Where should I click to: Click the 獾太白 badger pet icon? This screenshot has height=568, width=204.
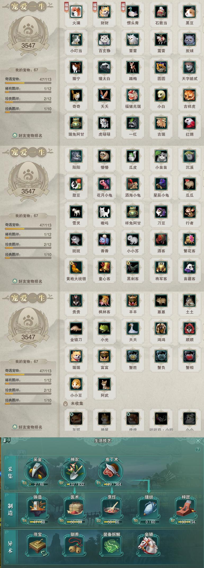click(x=104, y=68)
